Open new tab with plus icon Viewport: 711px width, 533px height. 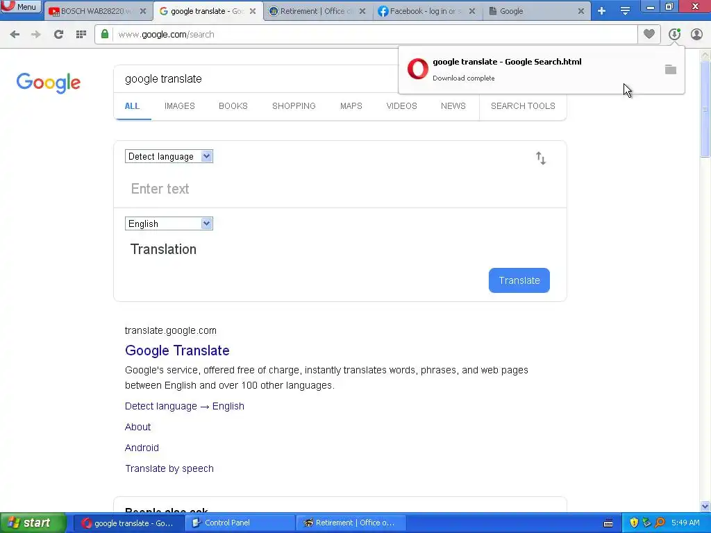(x=602, y=11)
